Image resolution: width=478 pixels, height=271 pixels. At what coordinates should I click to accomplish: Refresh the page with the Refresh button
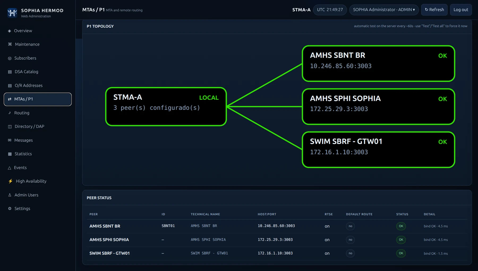point(434,10)
